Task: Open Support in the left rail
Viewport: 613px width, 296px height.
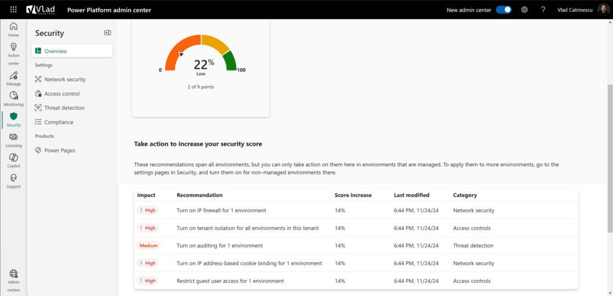Action: 14,182
